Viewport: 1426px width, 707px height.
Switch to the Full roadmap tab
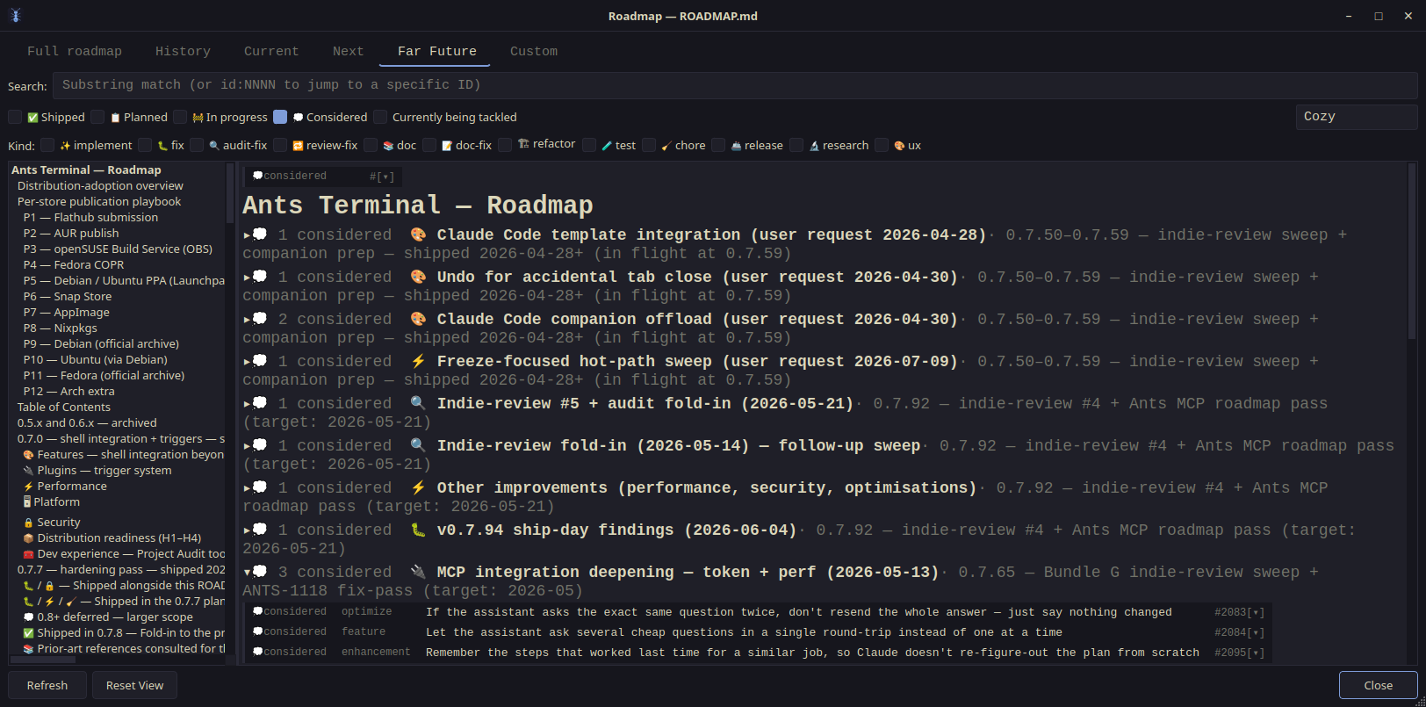pos(75,51)
